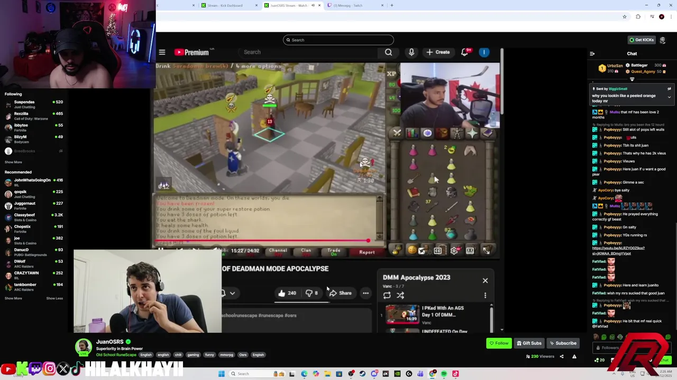Toggle the in-game Trade chat filter
677x380 pixels.
point(334,252)
